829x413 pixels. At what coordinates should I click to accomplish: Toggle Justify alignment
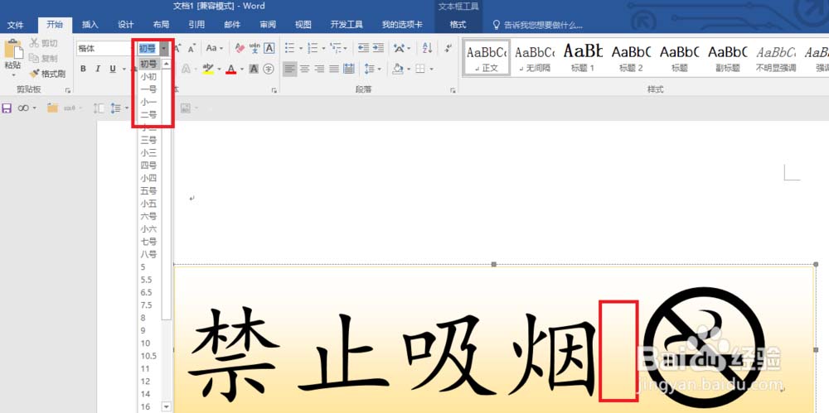click(x=333, y=69)
